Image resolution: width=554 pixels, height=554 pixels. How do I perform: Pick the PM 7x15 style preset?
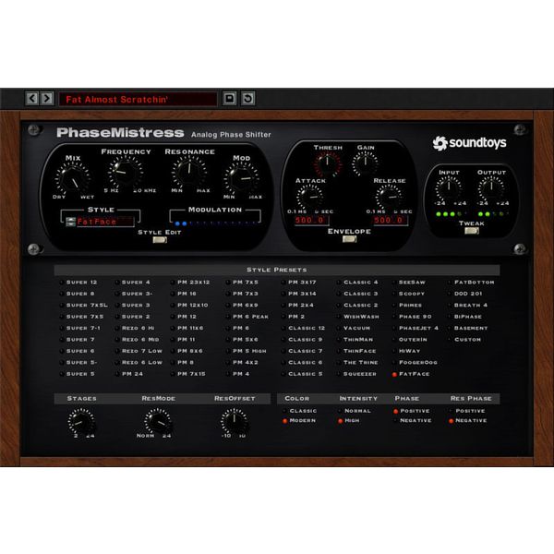coord(188,374)
